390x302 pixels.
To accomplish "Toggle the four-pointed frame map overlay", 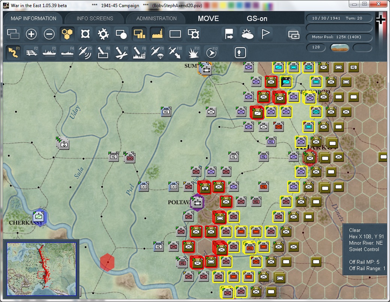I will click(x=85, y=34).
